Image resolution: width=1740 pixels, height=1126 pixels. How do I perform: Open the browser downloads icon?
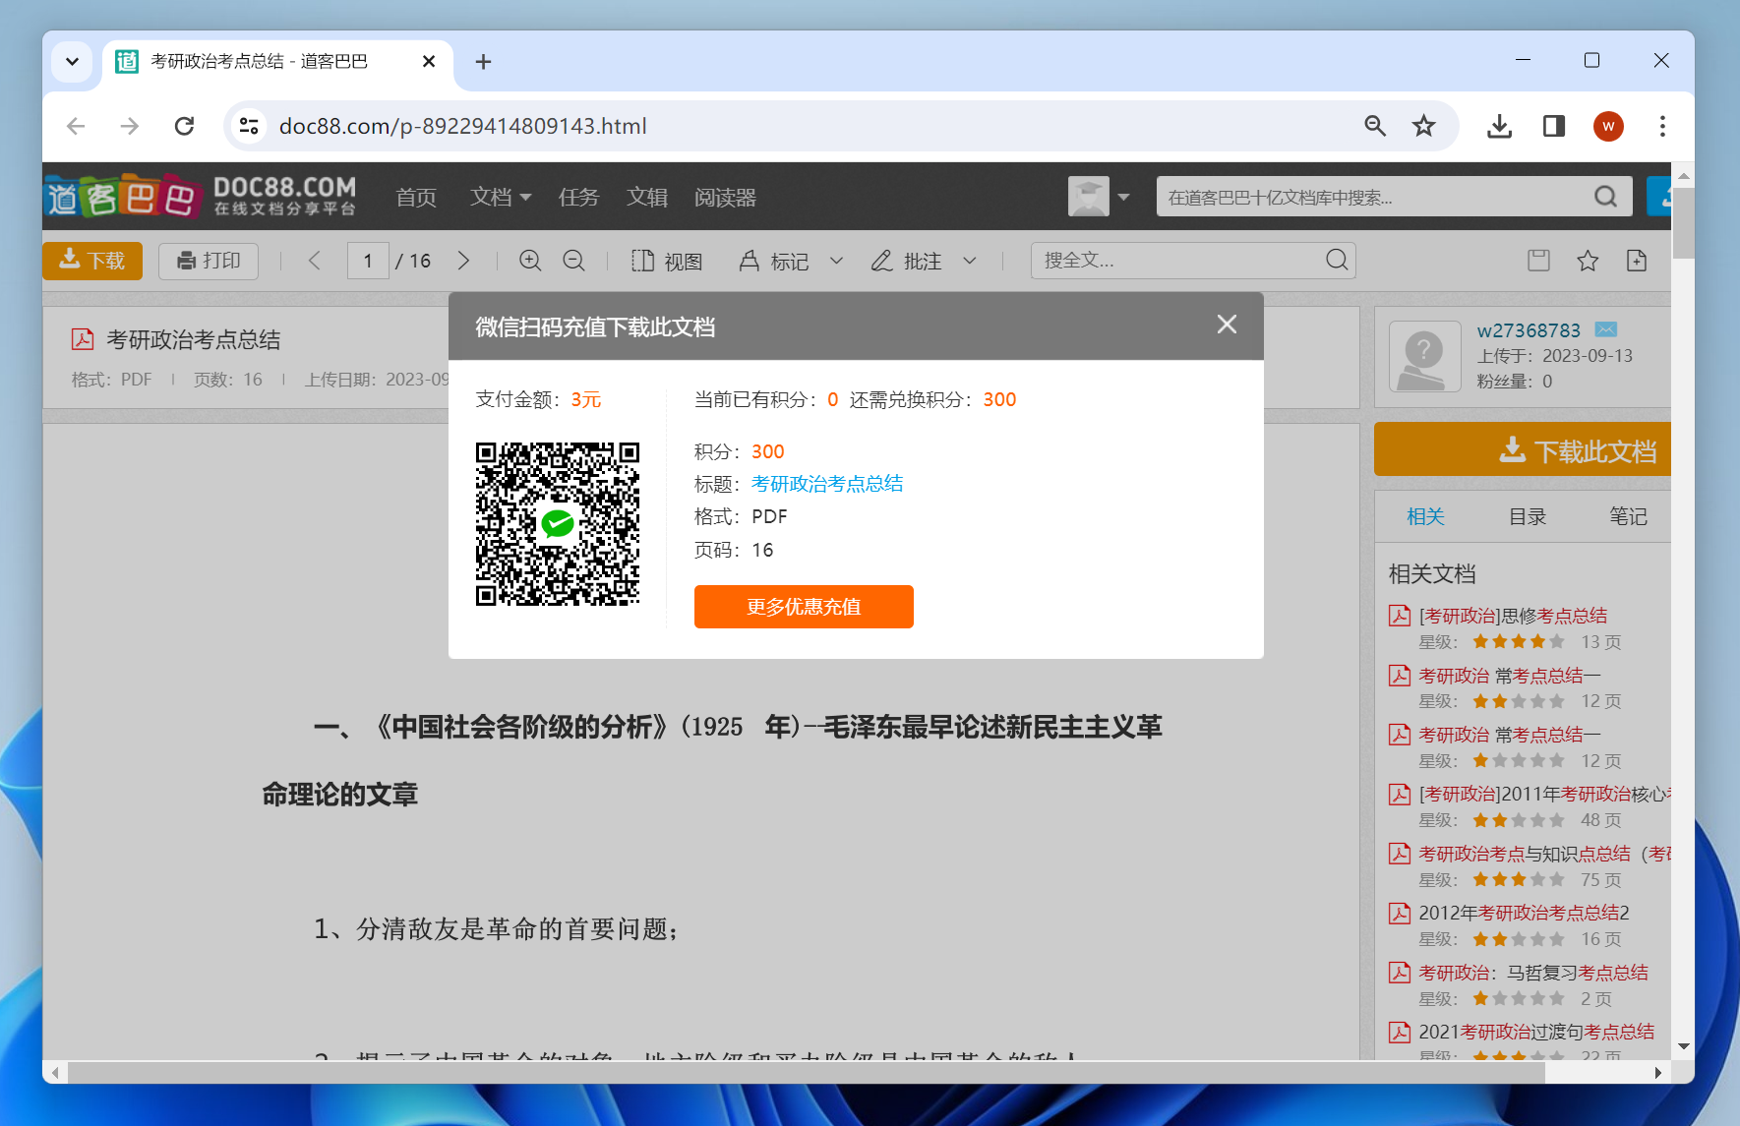pyautogui.click(x=1499, y=126)
